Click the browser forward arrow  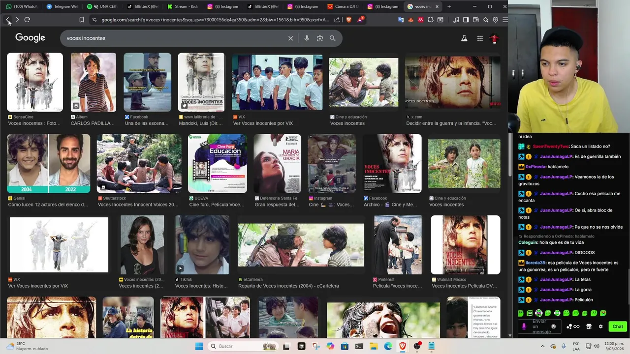(x=17, y=20)
